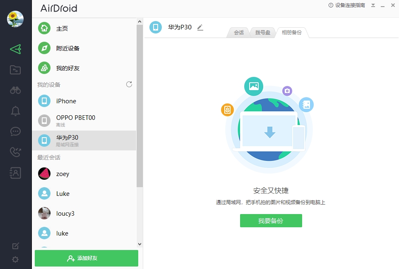The width and height of the screenshot is (399, 269).
Task: Go to 主页 home item
Action: (84, 28)
